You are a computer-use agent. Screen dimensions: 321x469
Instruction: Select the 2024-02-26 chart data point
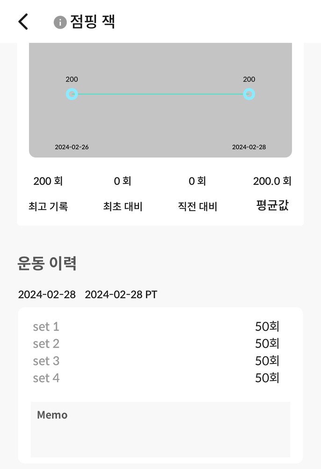pyautogui.click(x=72, y=94)
